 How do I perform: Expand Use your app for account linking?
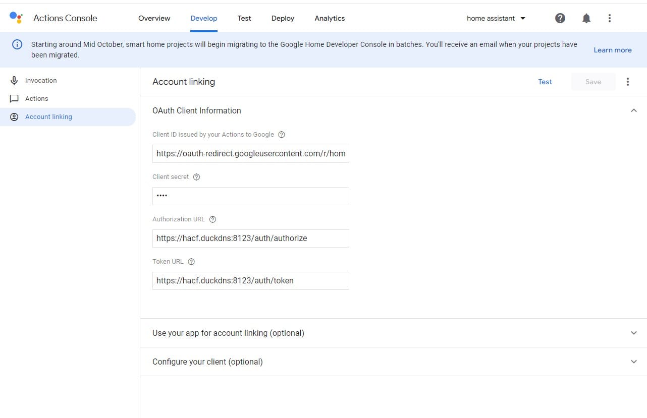pos(634,333)
